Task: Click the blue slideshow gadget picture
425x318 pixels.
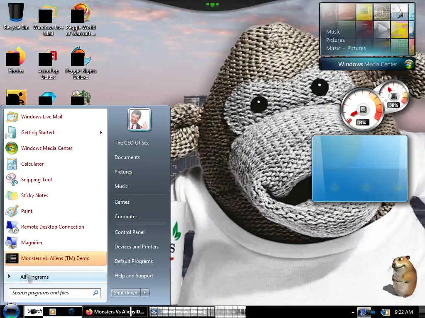Action: (x=360, y=169)
